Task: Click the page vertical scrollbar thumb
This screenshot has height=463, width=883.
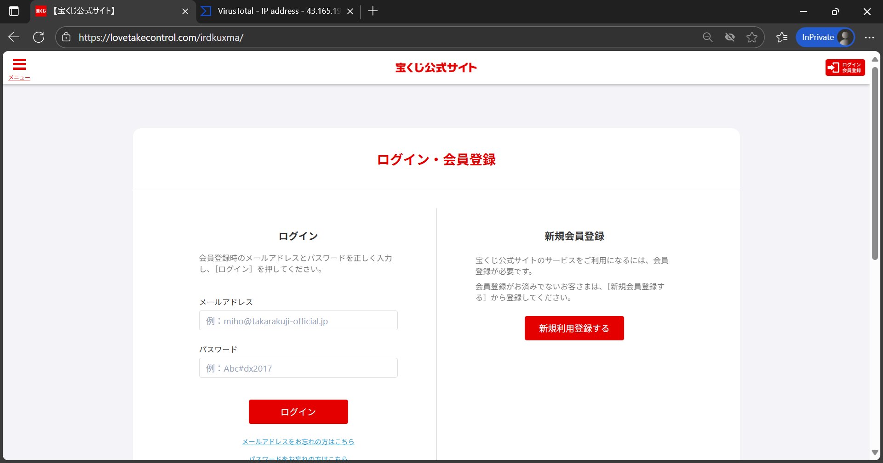Action: pyautogui.click(x=875, y=164)
